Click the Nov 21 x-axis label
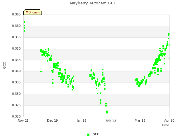The width and height of the screenshot is (187, 140). 23,120
